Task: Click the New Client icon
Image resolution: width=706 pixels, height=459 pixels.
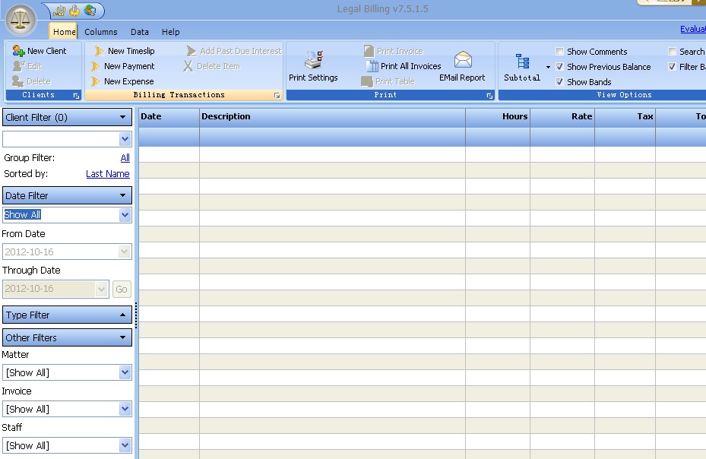Action: point(19,51)
